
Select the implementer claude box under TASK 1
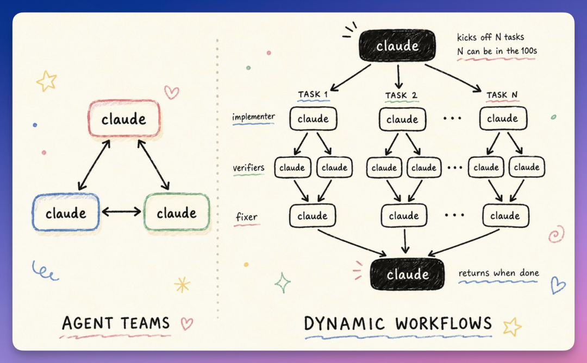(314, 119)
